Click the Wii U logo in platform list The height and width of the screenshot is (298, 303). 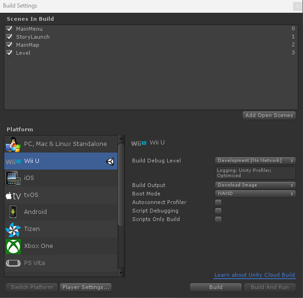(x=13, y=162)
